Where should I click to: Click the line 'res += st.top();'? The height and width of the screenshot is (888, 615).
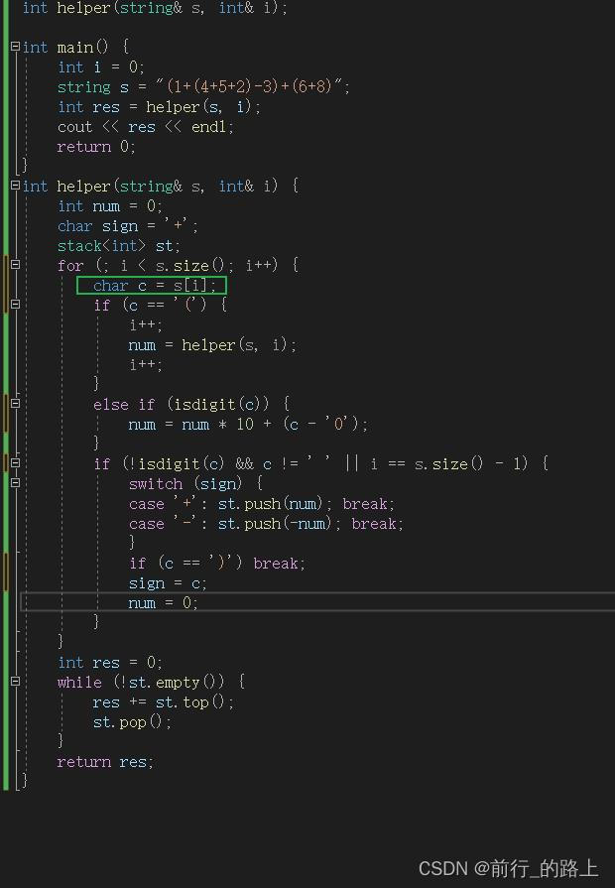163,702
